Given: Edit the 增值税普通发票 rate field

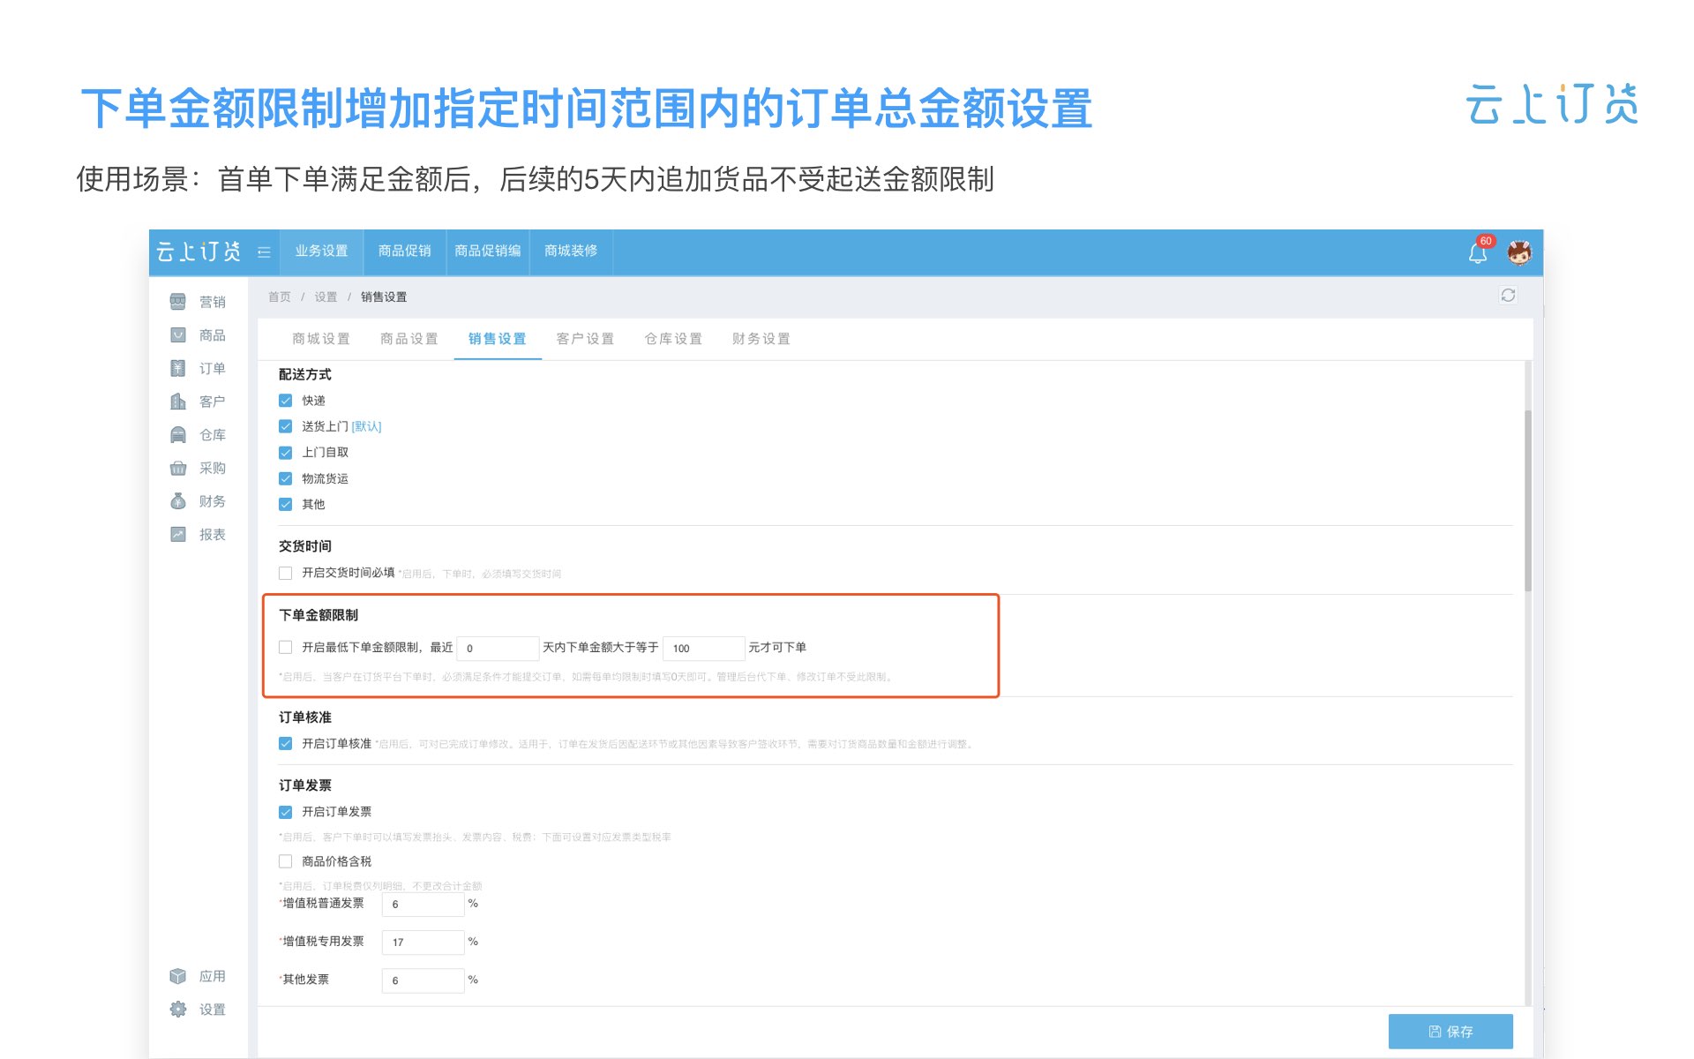Looking at the screenshot, I should pyautogui.click(x=423, y=905).
